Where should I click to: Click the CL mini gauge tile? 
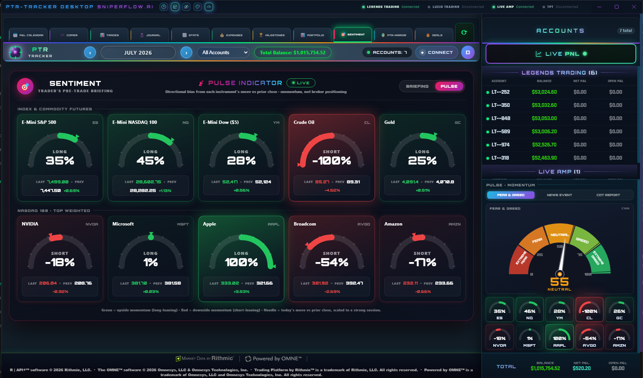[590, 309]
